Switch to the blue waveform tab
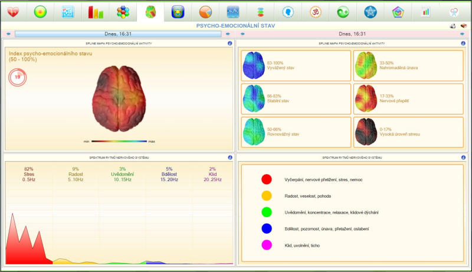 click(x=233, y=11)
